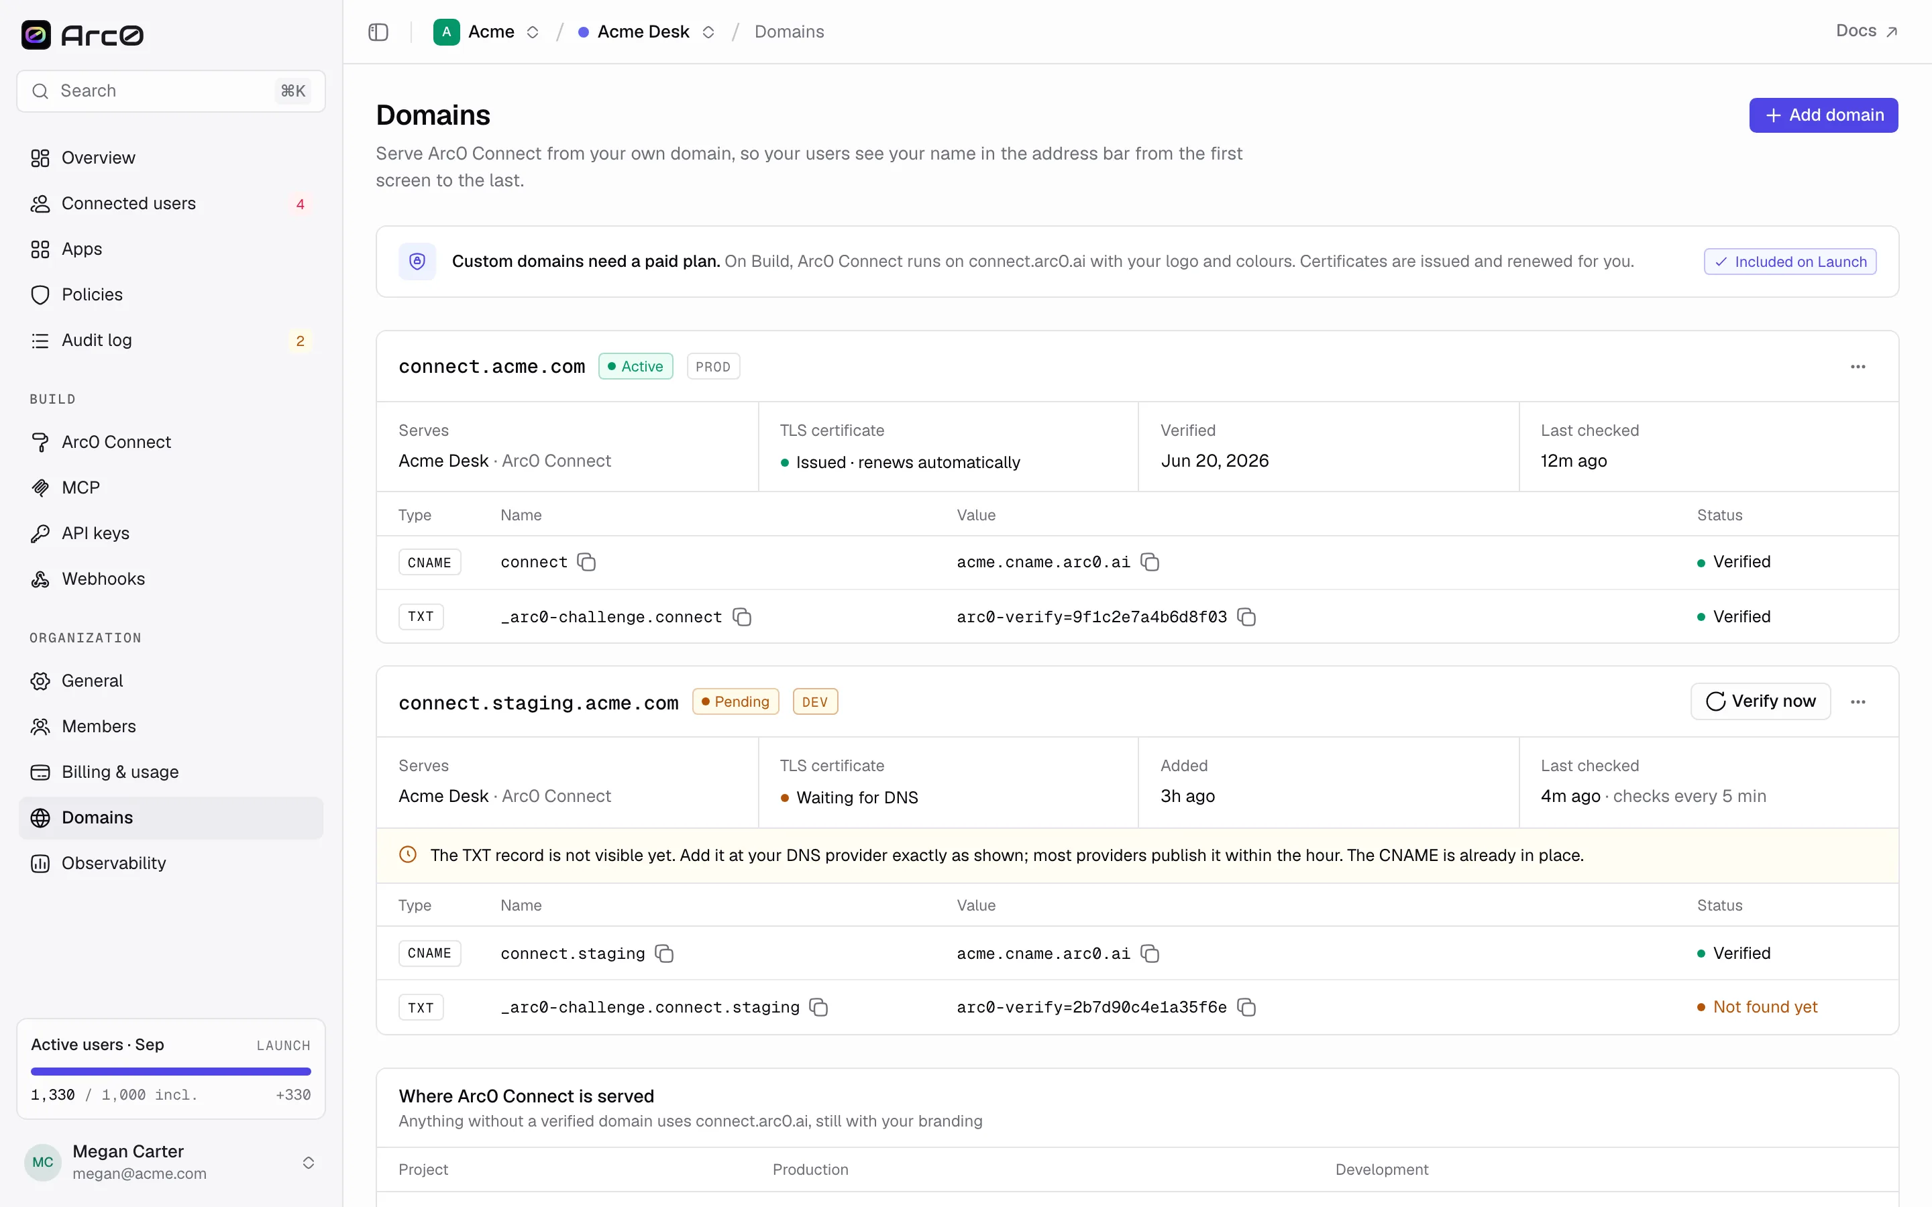Viewport: 1932px width, 1207px height.
Task: Go to Connected users
Action: 171,204
